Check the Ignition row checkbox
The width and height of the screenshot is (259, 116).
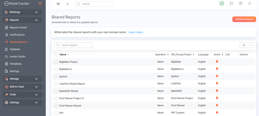pos(56,76)
